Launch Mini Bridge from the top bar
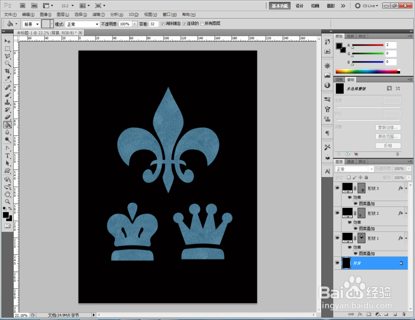 [x=34, y=5]
